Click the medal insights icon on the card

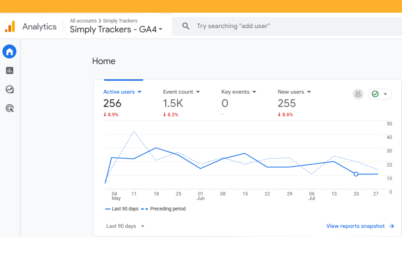(x=358, y=94)
